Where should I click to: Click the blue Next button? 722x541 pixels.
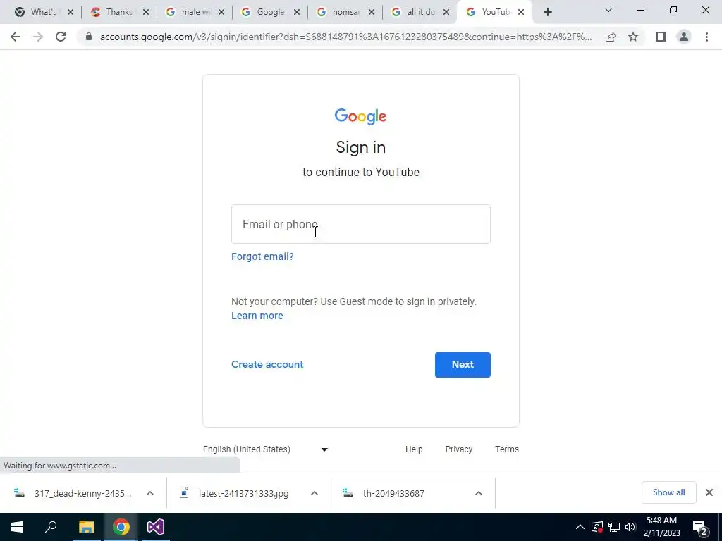point(463,365)
